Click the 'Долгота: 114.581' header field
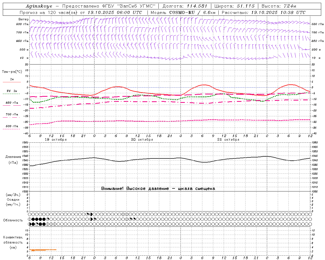 pos(185,6)
